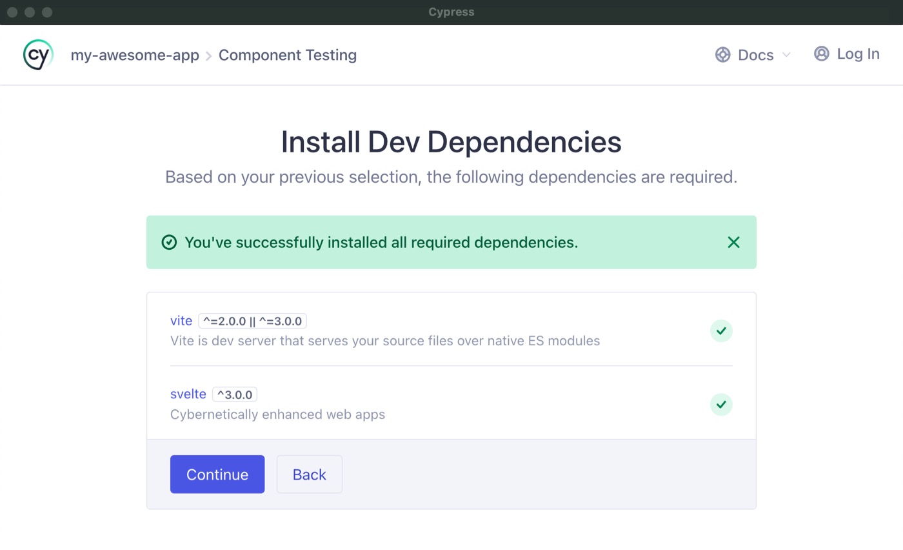Select my-awesome-app in the breadcrumb

(135, 55)
